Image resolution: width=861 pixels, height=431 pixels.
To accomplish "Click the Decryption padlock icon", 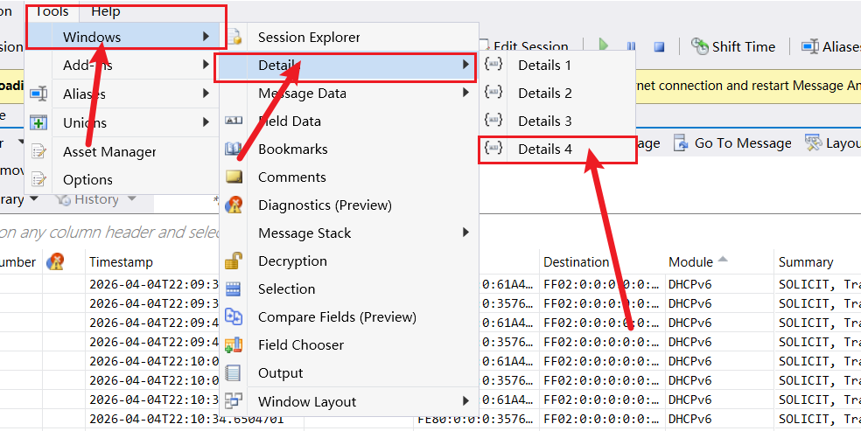I will click(x=234, y=261).
